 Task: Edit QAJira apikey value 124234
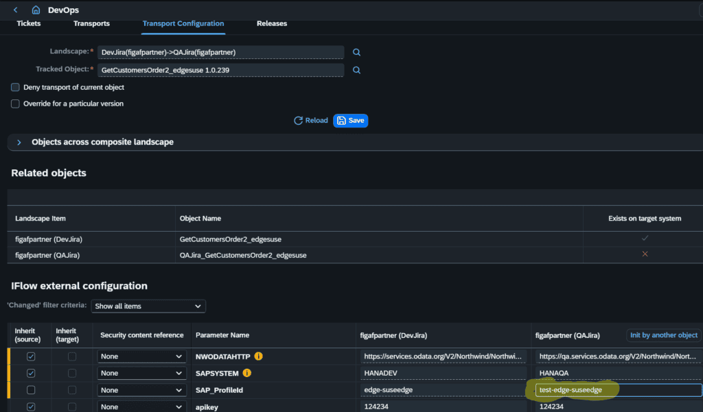coord(619,407)
